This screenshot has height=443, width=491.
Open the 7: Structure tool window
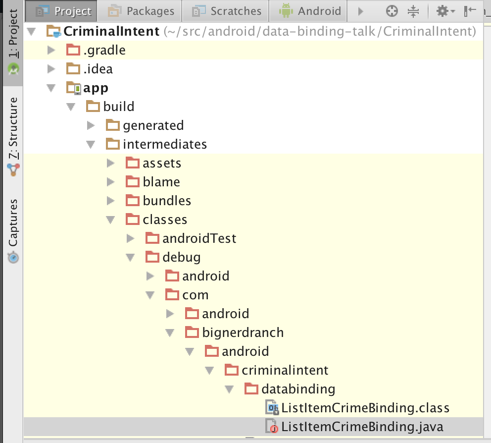[13, 137]
